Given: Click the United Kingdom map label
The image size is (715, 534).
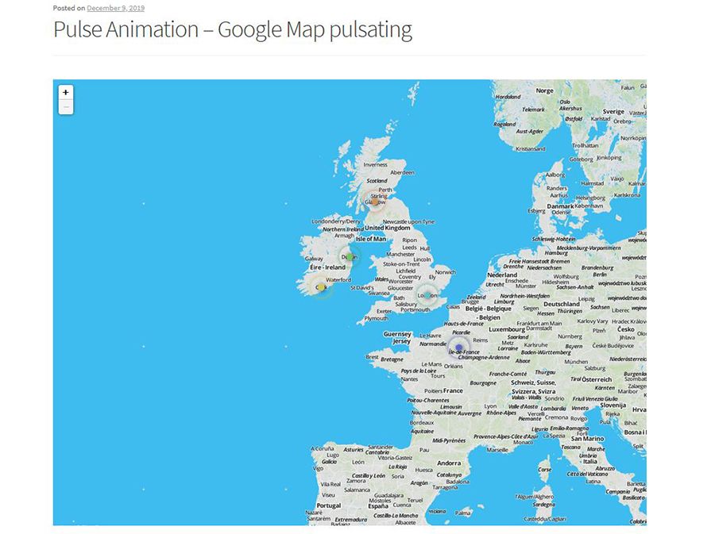Looking at the screenshot, I should [387, 228].
